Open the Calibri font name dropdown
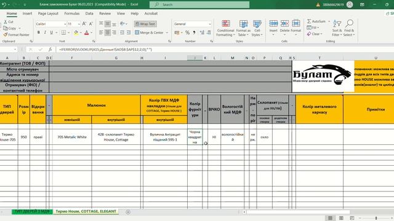 tap(65, 24)
